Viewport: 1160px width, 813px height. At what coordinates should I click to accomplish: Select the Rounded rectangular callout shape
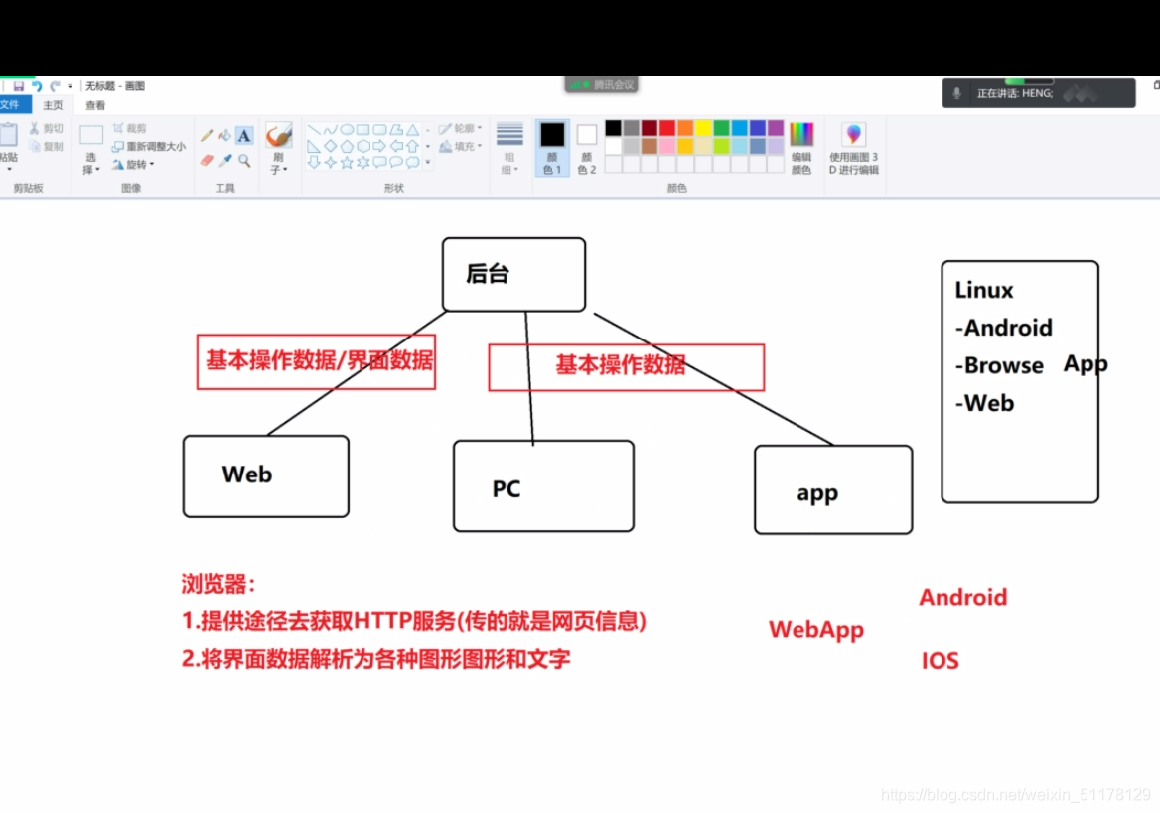point(379,162)
